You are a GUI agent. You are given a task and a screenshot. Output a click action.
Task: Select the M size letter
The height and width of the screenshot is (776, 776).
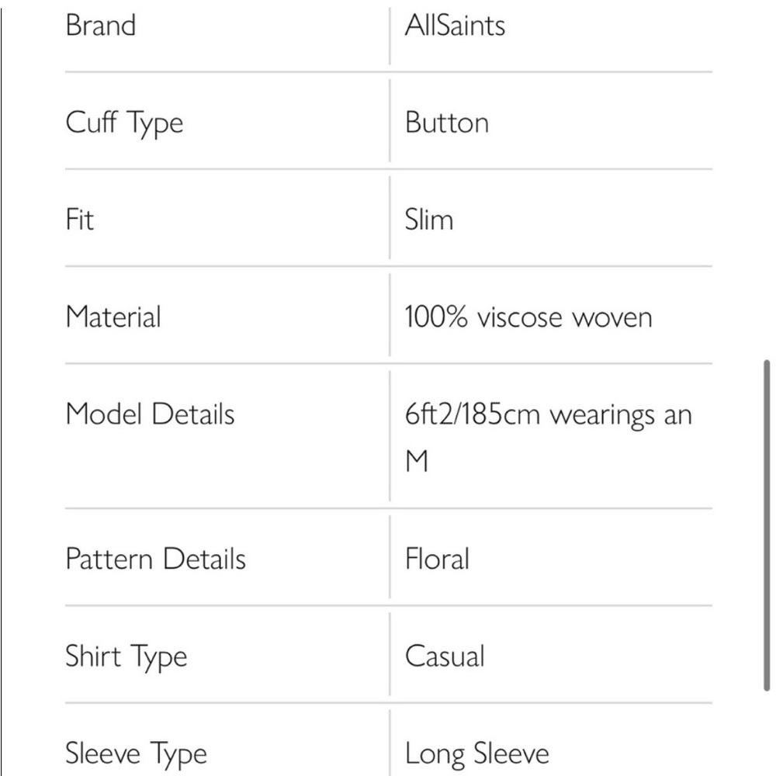(x=416, y=461)
